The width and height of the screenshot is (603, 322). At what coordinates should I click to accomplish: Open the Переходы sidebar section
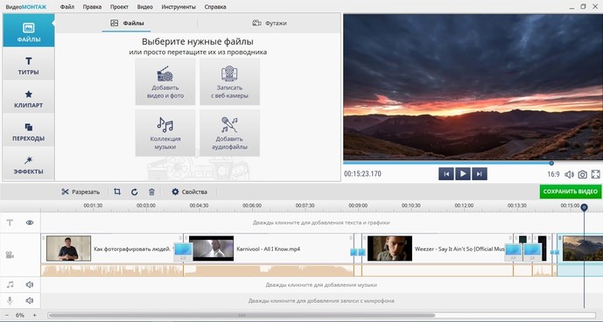coord(29,131)
